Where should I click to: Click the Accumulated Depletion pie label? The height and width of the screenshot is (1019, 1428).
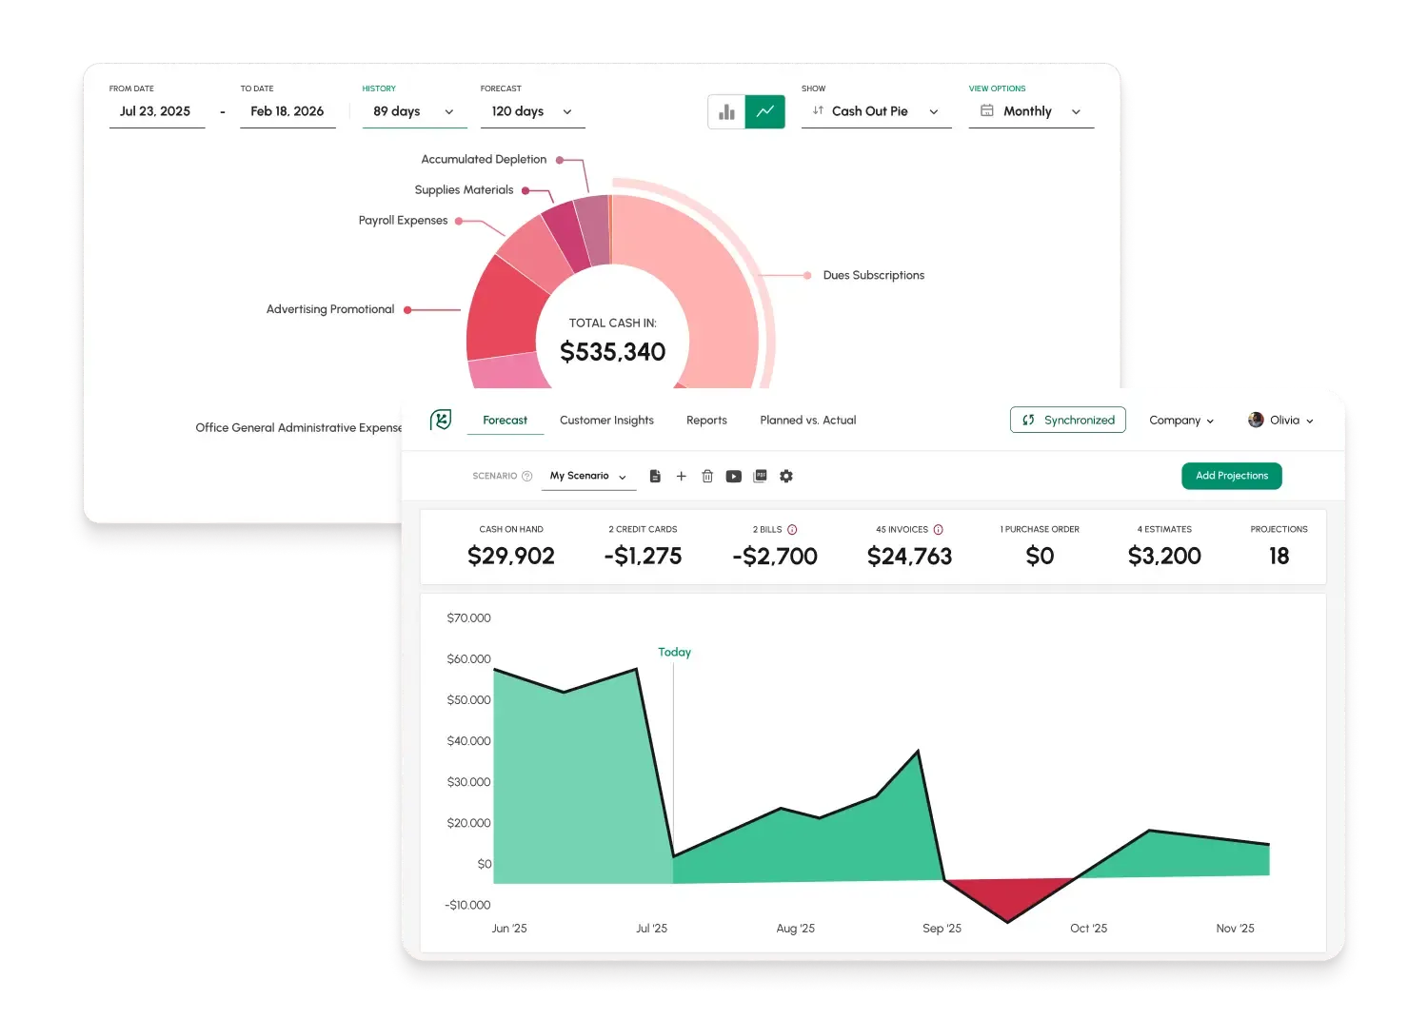[x=484, y=159]
